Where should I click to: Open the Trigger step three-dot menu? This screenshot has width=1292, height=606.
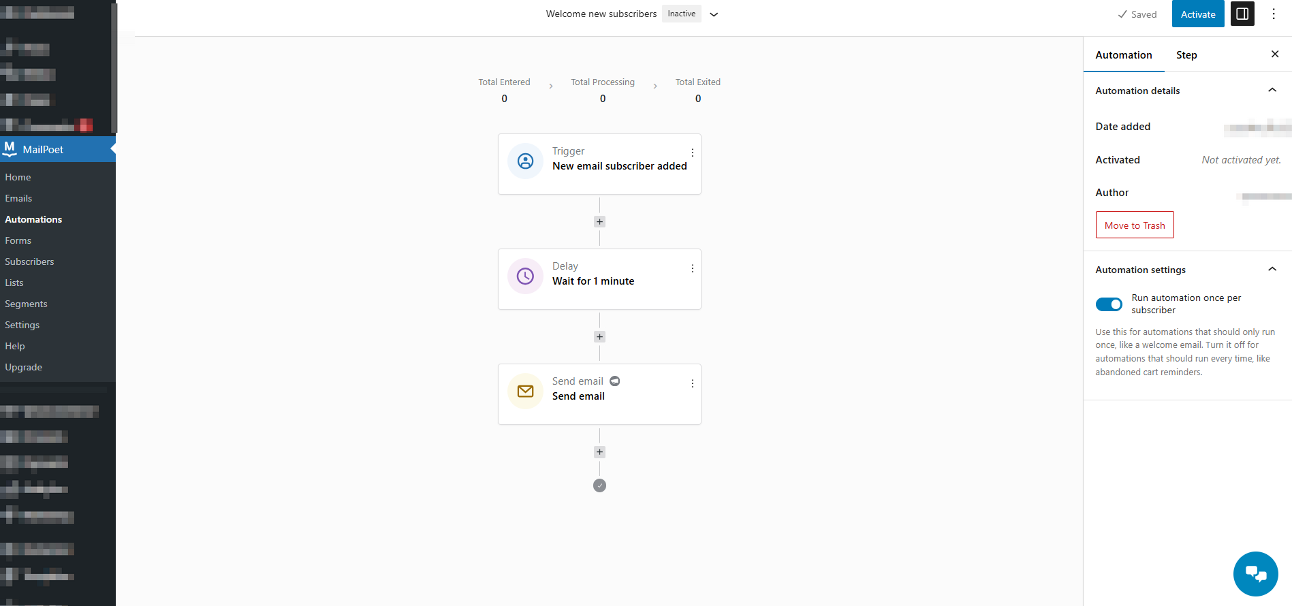click(x=692, y=153)
